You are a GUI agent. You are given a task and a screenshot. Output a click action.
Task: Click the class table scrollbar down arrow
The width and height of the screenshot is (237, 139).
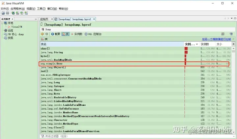click(233, 132)
